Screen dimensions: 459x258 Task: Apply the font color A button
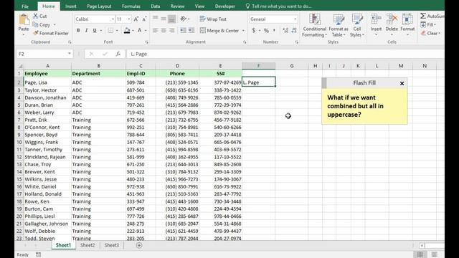(140, 30)
